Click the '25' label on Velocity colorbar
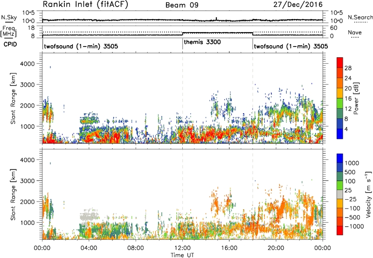This screenshot has height=258, width=373. pyautogui.click(x=348, y=190)
